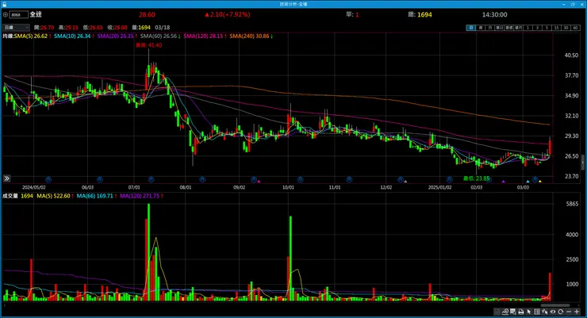Select the daily (日) period tab

pyautogui.click(x=471, y=28)
